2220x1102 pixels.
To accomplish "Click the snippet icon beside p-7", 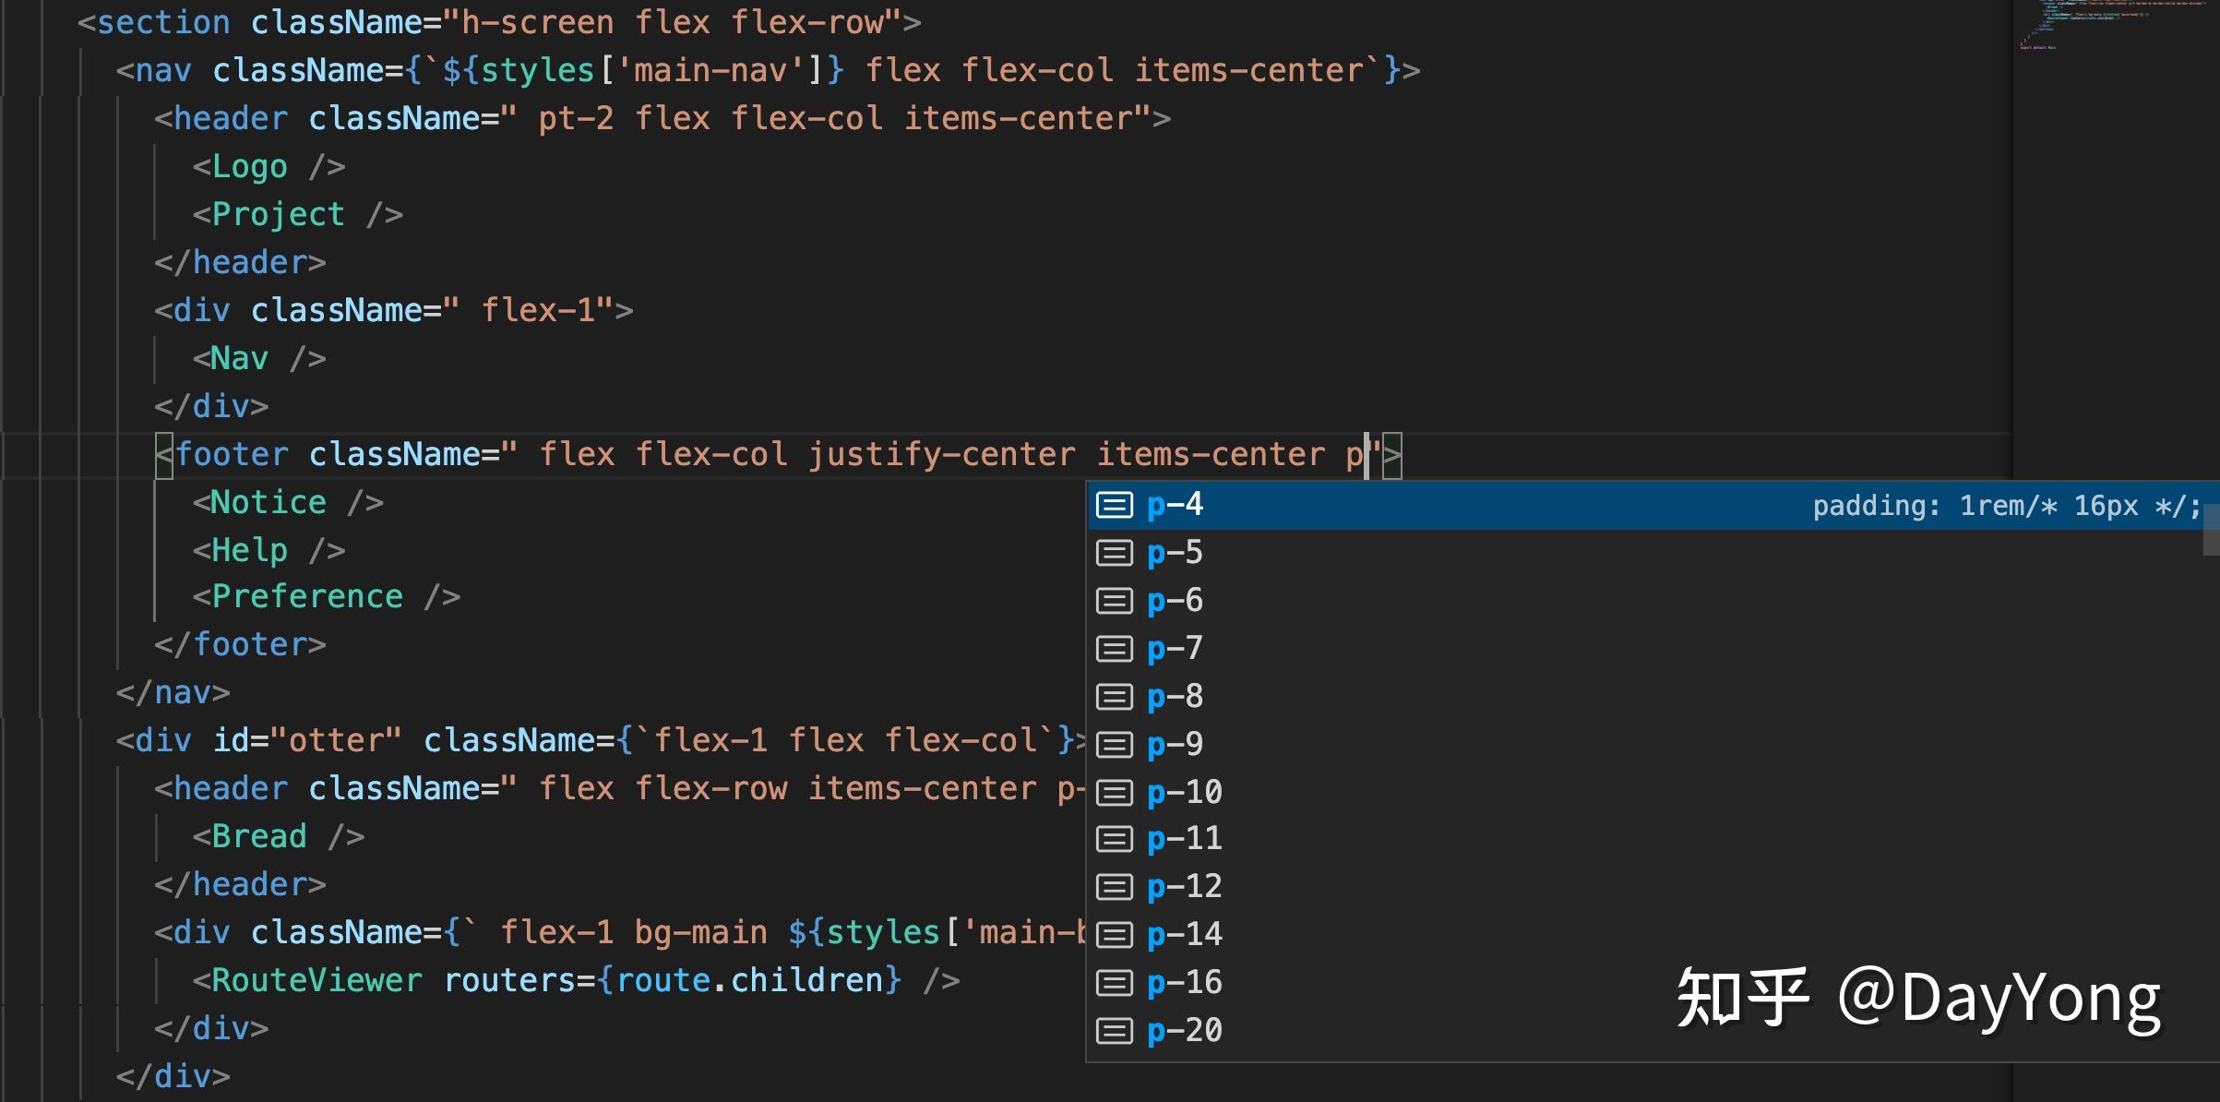I will pos(1114,649).
